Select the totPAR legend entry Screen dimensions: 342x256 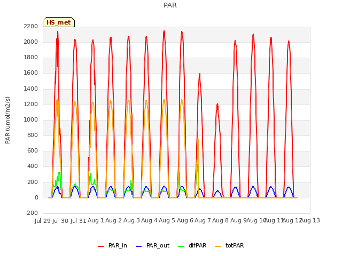click(x=229, y=245)
